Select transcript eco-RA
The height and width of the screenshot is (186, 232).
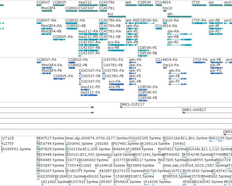pyautogui.click(x=114, y=42)
